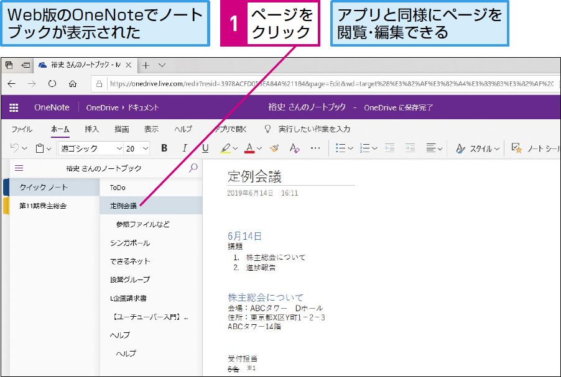Open the 定例会議 page
The height and width of the screenshot is (377, 561).
click(151, 206)
